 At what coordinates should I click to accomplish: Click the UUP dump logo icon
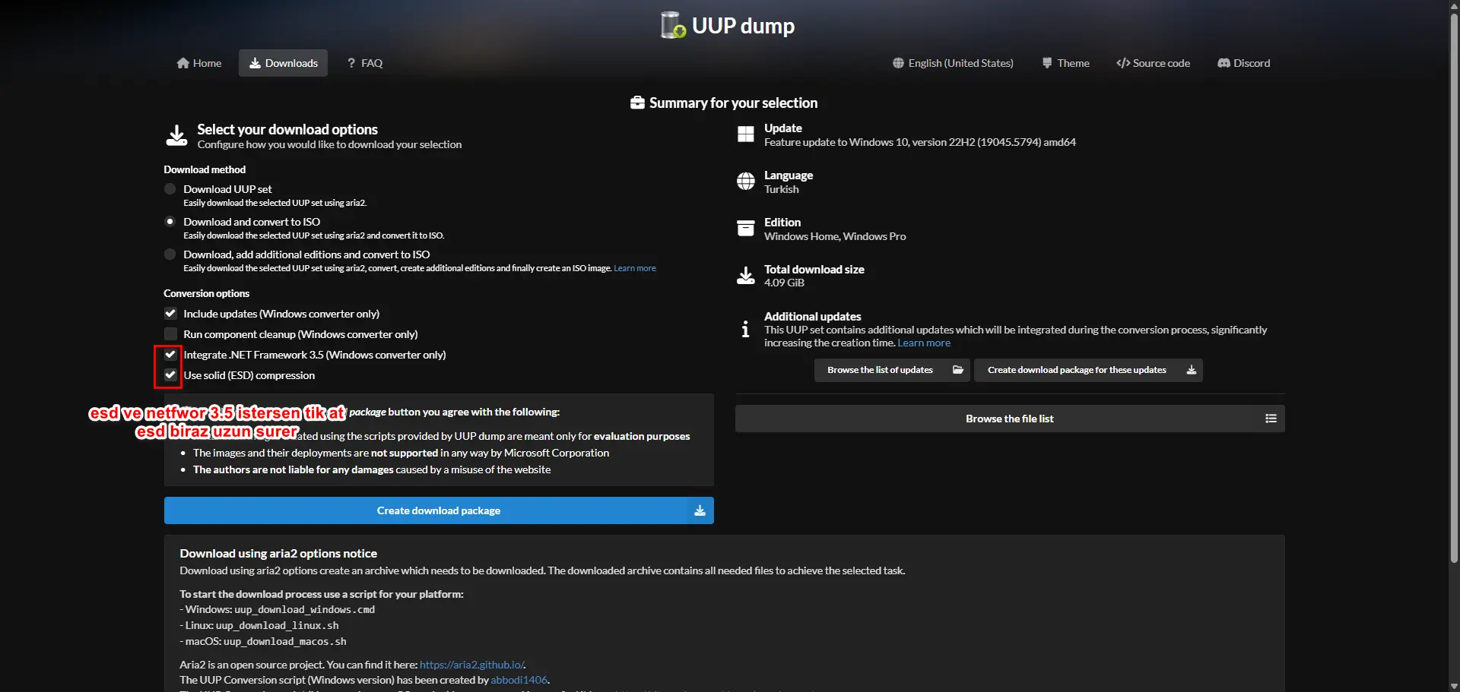coord(674,25)
